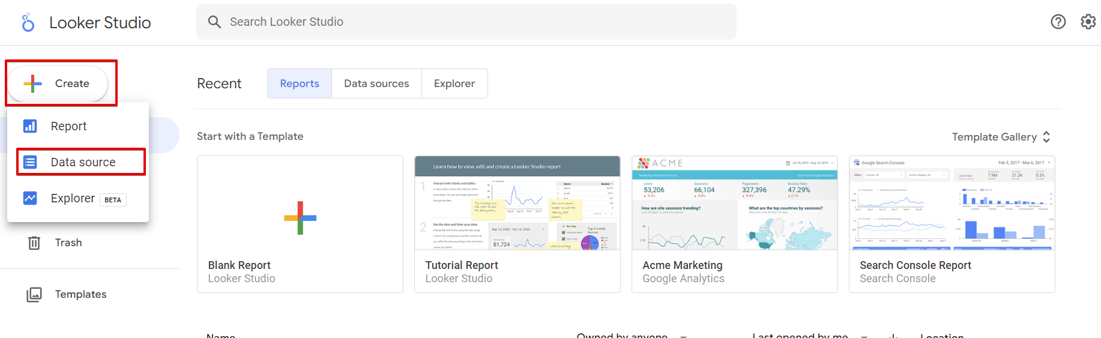Screen dimensions: 1101x338
Task: Click the Explorer line-chart icon
Action: pyautogui.click(x=30, y=198)
